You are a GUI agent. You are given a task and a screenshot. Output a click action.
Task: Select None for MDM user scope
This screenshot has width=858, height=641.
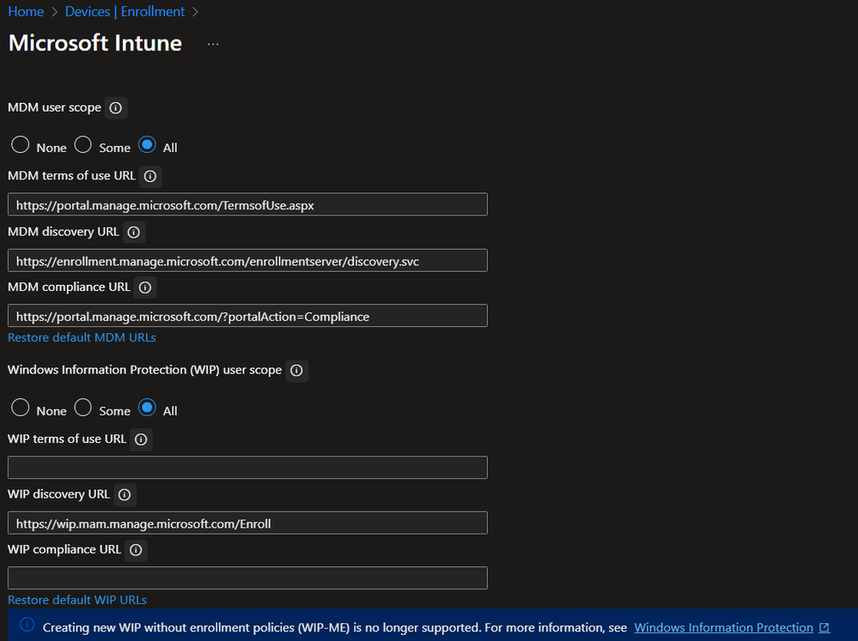click(x=21, y=145)
